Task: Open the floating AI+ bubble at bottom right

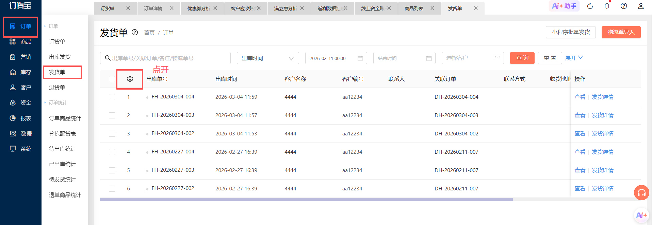Action: tap(641, 215)
